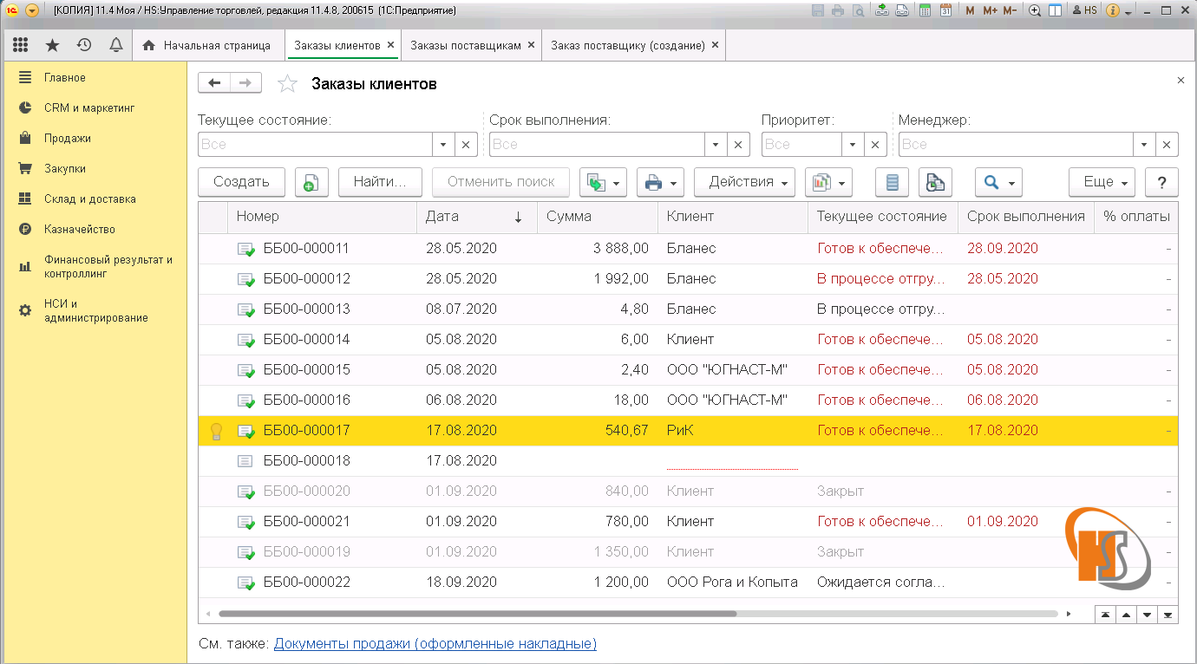1197x664 pixels.
Task: Open the Favorites star panel
Action: point(52,45)
